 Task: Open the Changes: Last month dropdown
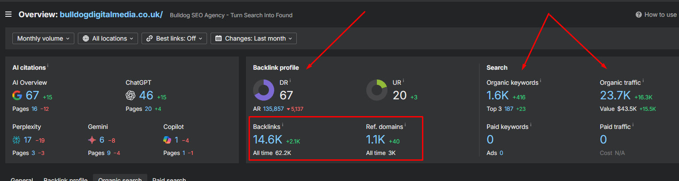(253, 38)
